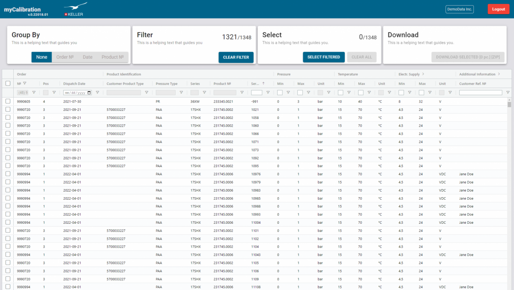Expand the Electr. Supply column group
The image size is (514, 290).
click(x=423, y=74)
